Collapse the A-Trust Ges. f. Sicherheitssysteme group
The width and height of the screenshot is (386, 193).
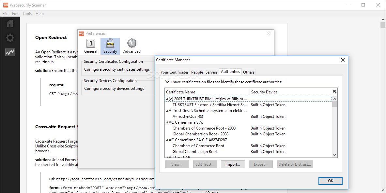point(167,111)
